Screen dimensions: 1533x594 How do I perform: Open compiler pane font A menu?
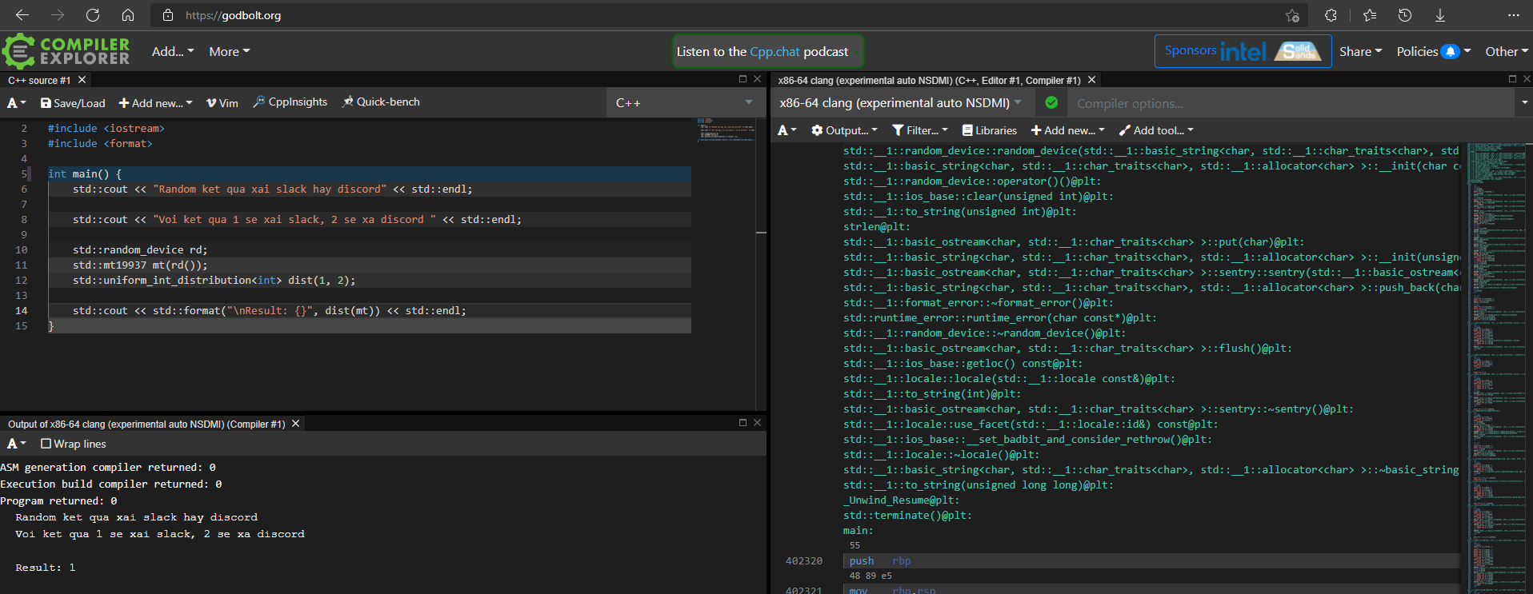(787, 130)
